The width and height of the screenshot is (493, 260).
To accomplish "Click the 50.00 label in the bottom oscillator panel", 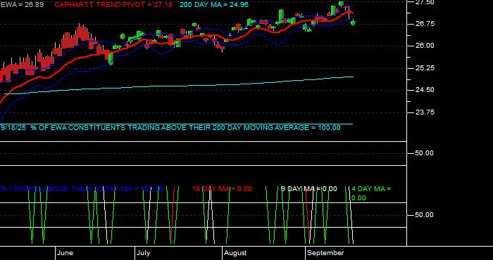I will click(x=425, y=215).
